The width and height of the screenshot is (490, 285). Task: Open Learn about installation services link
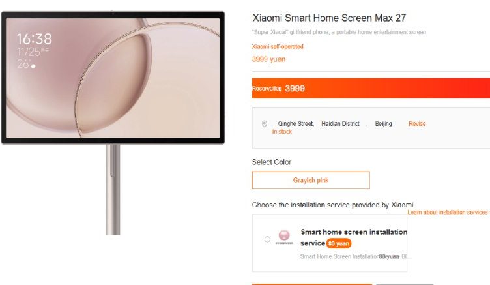[x=448, y=212]
